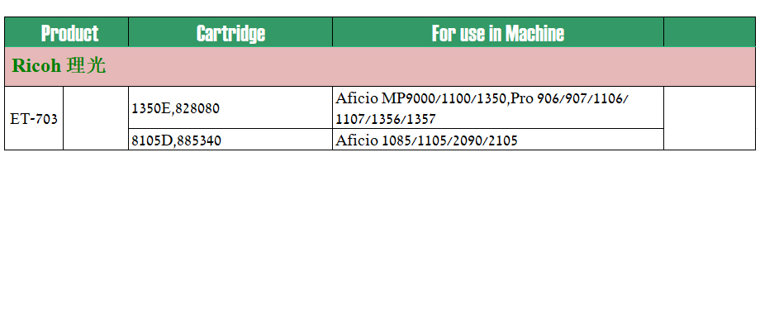Select the empty rightmost header cell
760x314 pixels.
click(710, 32)
